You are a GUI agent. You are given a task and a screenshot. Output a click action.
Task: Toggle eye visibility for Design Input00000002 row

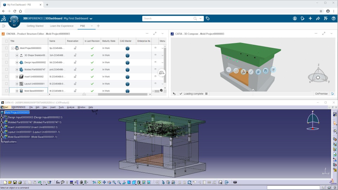tap(155, 62)
